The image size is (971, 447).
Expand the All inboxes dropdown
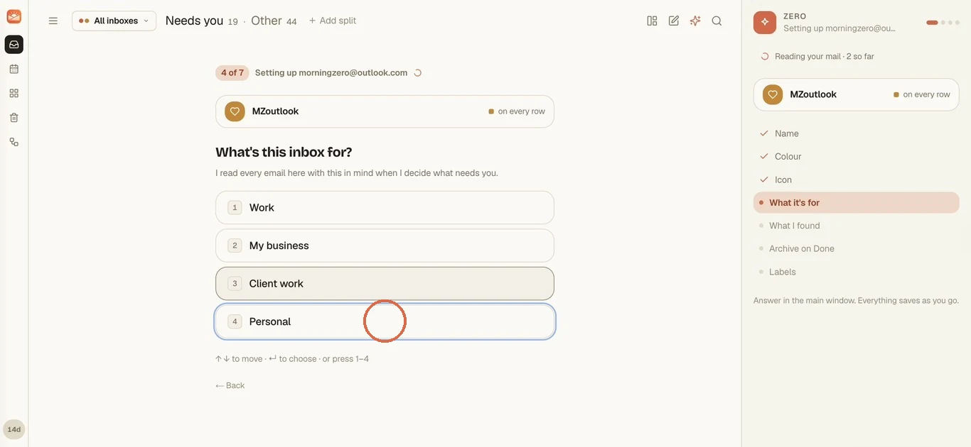[x=114, y=21]
